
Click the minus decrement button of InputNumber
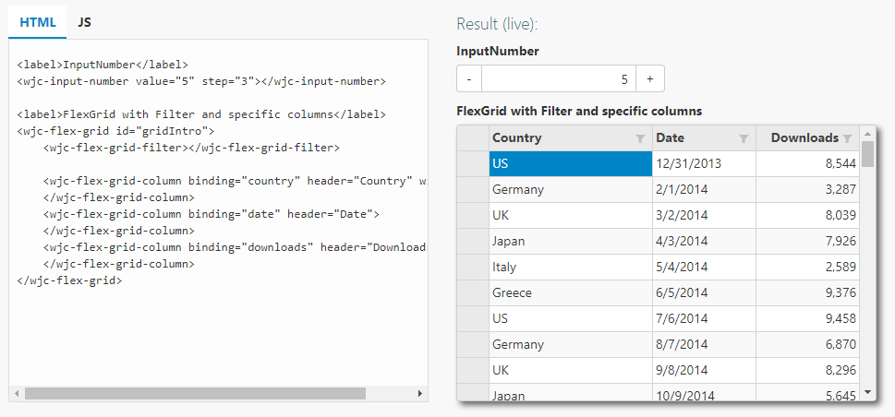(x=469, y=79)
